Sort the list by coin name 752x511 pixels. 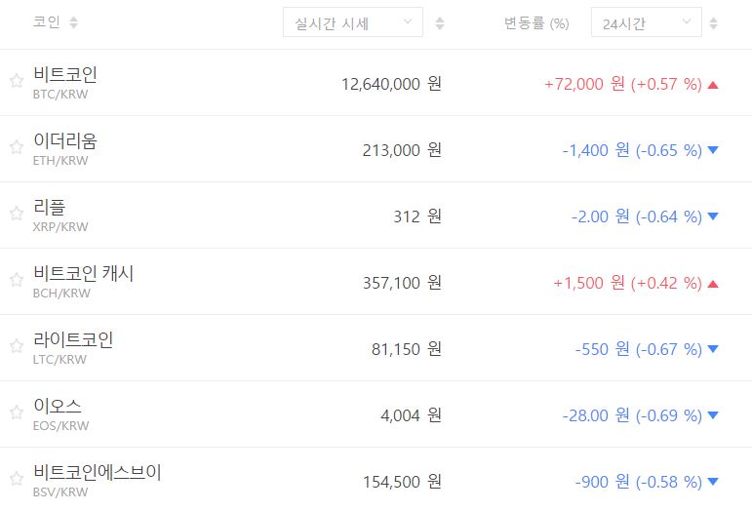(74, 22)
